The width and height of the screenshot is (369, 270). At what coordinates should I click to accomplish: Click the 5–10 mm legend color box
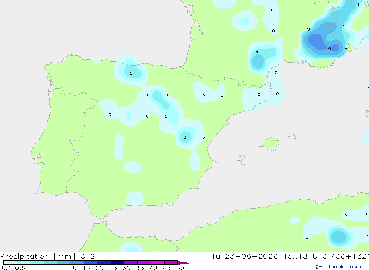[x=64, y=263]
